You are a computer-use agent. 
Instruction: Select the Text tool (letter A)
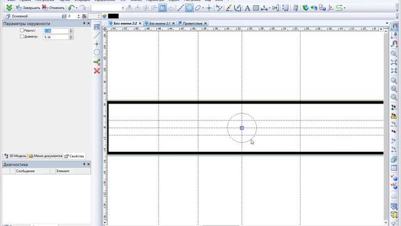tap(247, 8)
